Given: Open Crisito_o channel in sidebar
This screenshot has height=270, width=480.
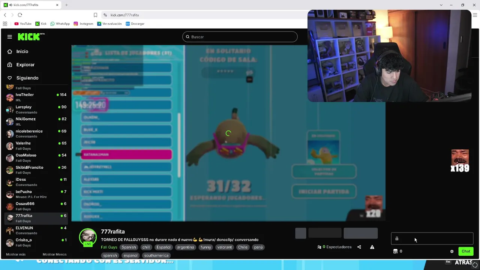Looking at the screenshot, I should click(36, 243).
